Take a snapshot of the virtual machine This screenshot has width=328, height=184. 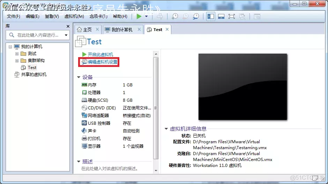pos(174,16)
